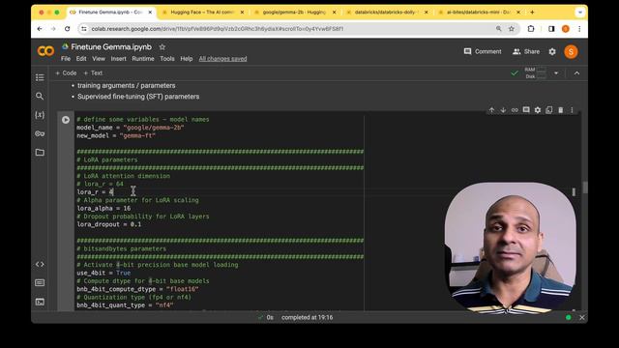The image size is (619, 348).
Task: Go back in browser history
Action: [40, 29]
